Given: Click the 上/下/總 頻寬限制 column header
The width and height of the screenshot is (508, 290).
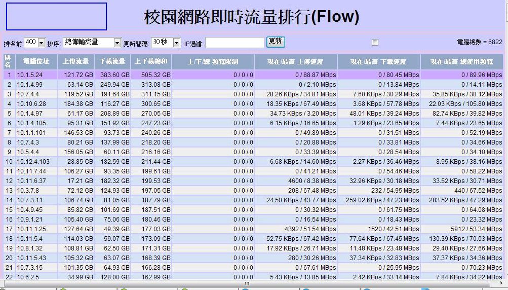Looking at the screenshot, I should coord(213,62).
